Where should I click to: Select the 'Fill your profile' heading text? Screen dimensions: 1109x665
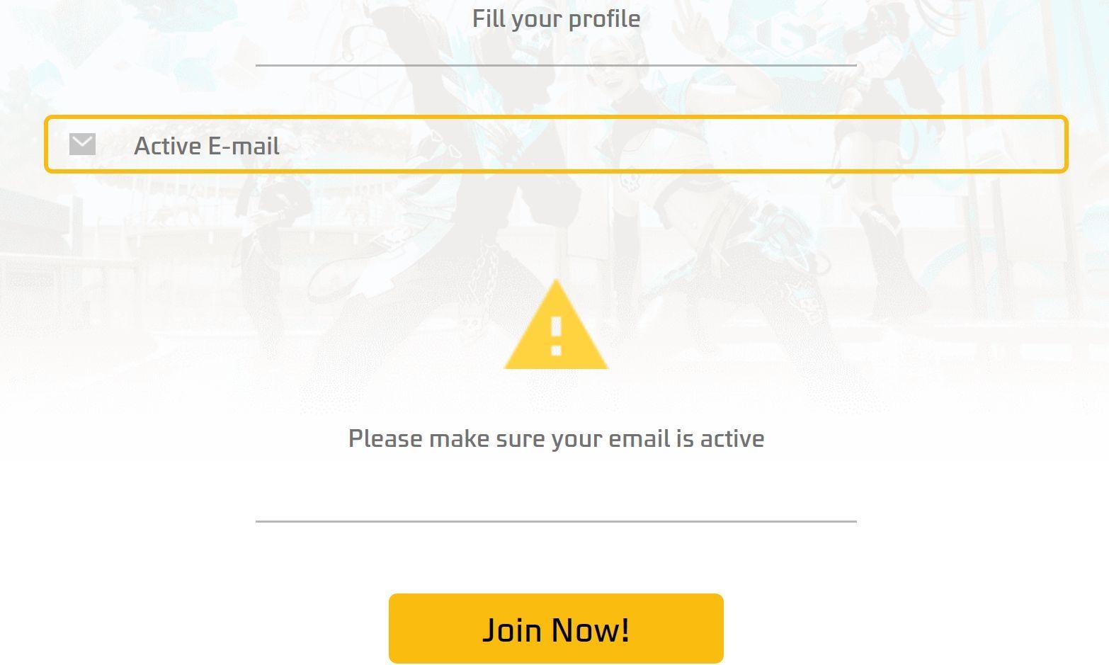(556, 18)
